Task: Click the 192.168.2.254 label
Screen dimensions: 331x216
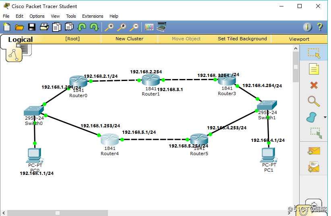Action: [x=146, y=72]
